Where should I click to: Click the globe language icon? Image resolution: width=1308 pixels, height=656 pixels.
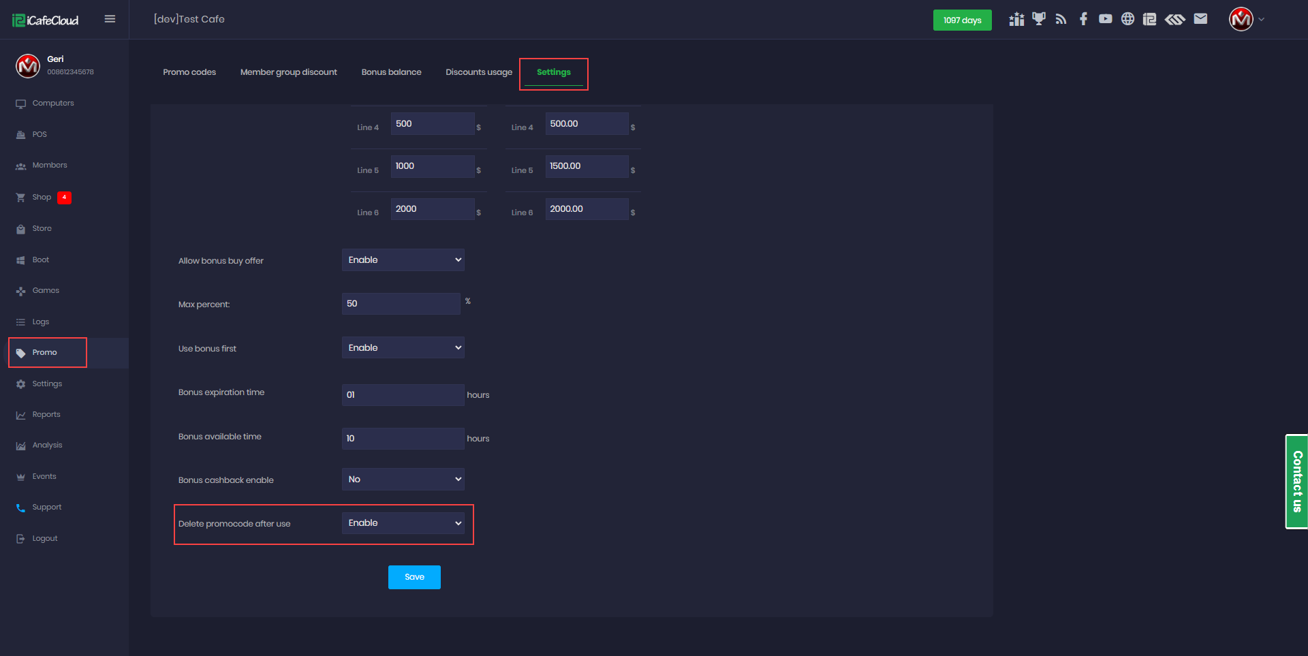[x=1127, y=19]
